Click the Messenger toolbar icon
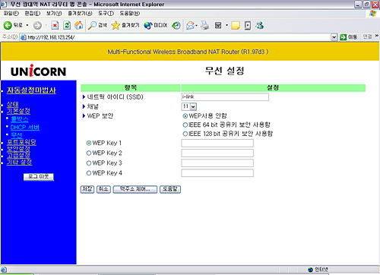The height and width of the screenshot is (275, 380). pyautogui.click(x=260, y=25)
